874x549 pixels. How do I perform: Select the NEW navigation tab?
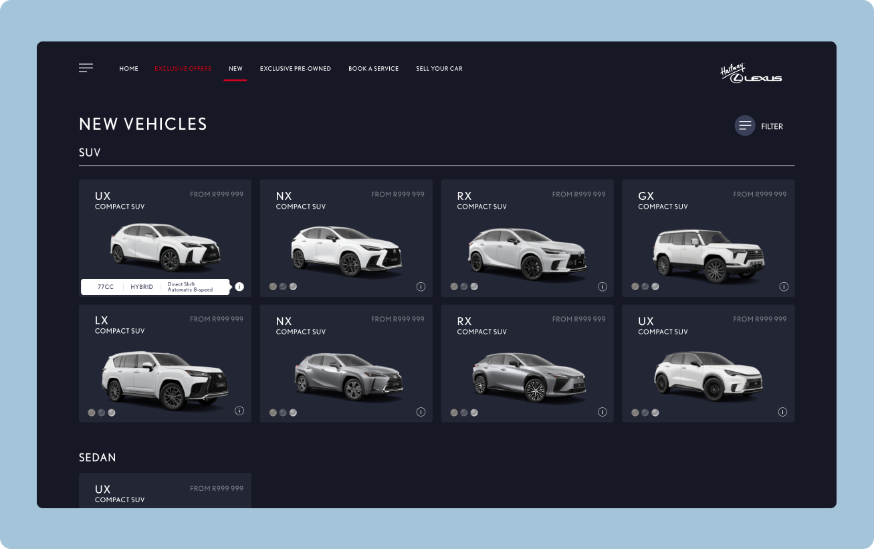click(x=235, y=69)
